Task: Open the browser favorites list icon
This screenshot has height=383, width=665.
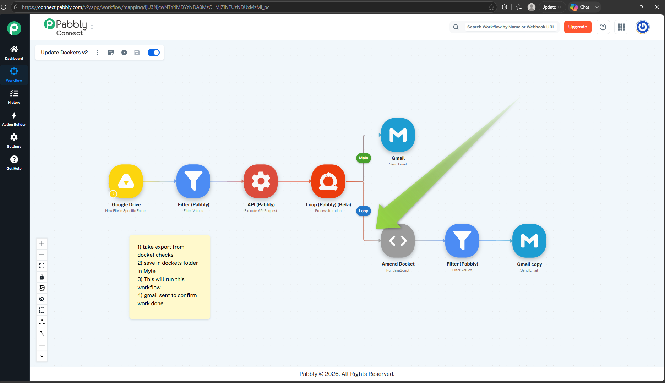Action: point(519,7)
